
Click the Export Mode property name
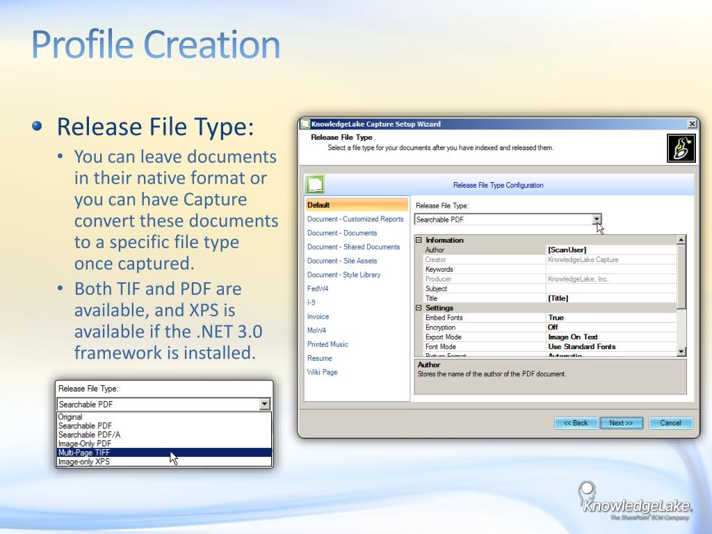[443, 337]
